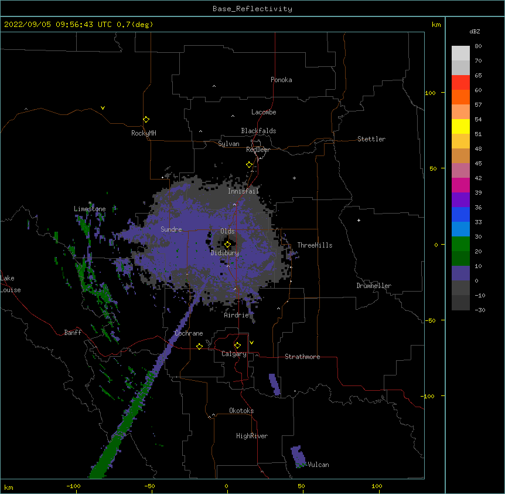505x494 pixels.
Task: Click the white asterisk marker above Limestone
Action: (x=90, y=203)
